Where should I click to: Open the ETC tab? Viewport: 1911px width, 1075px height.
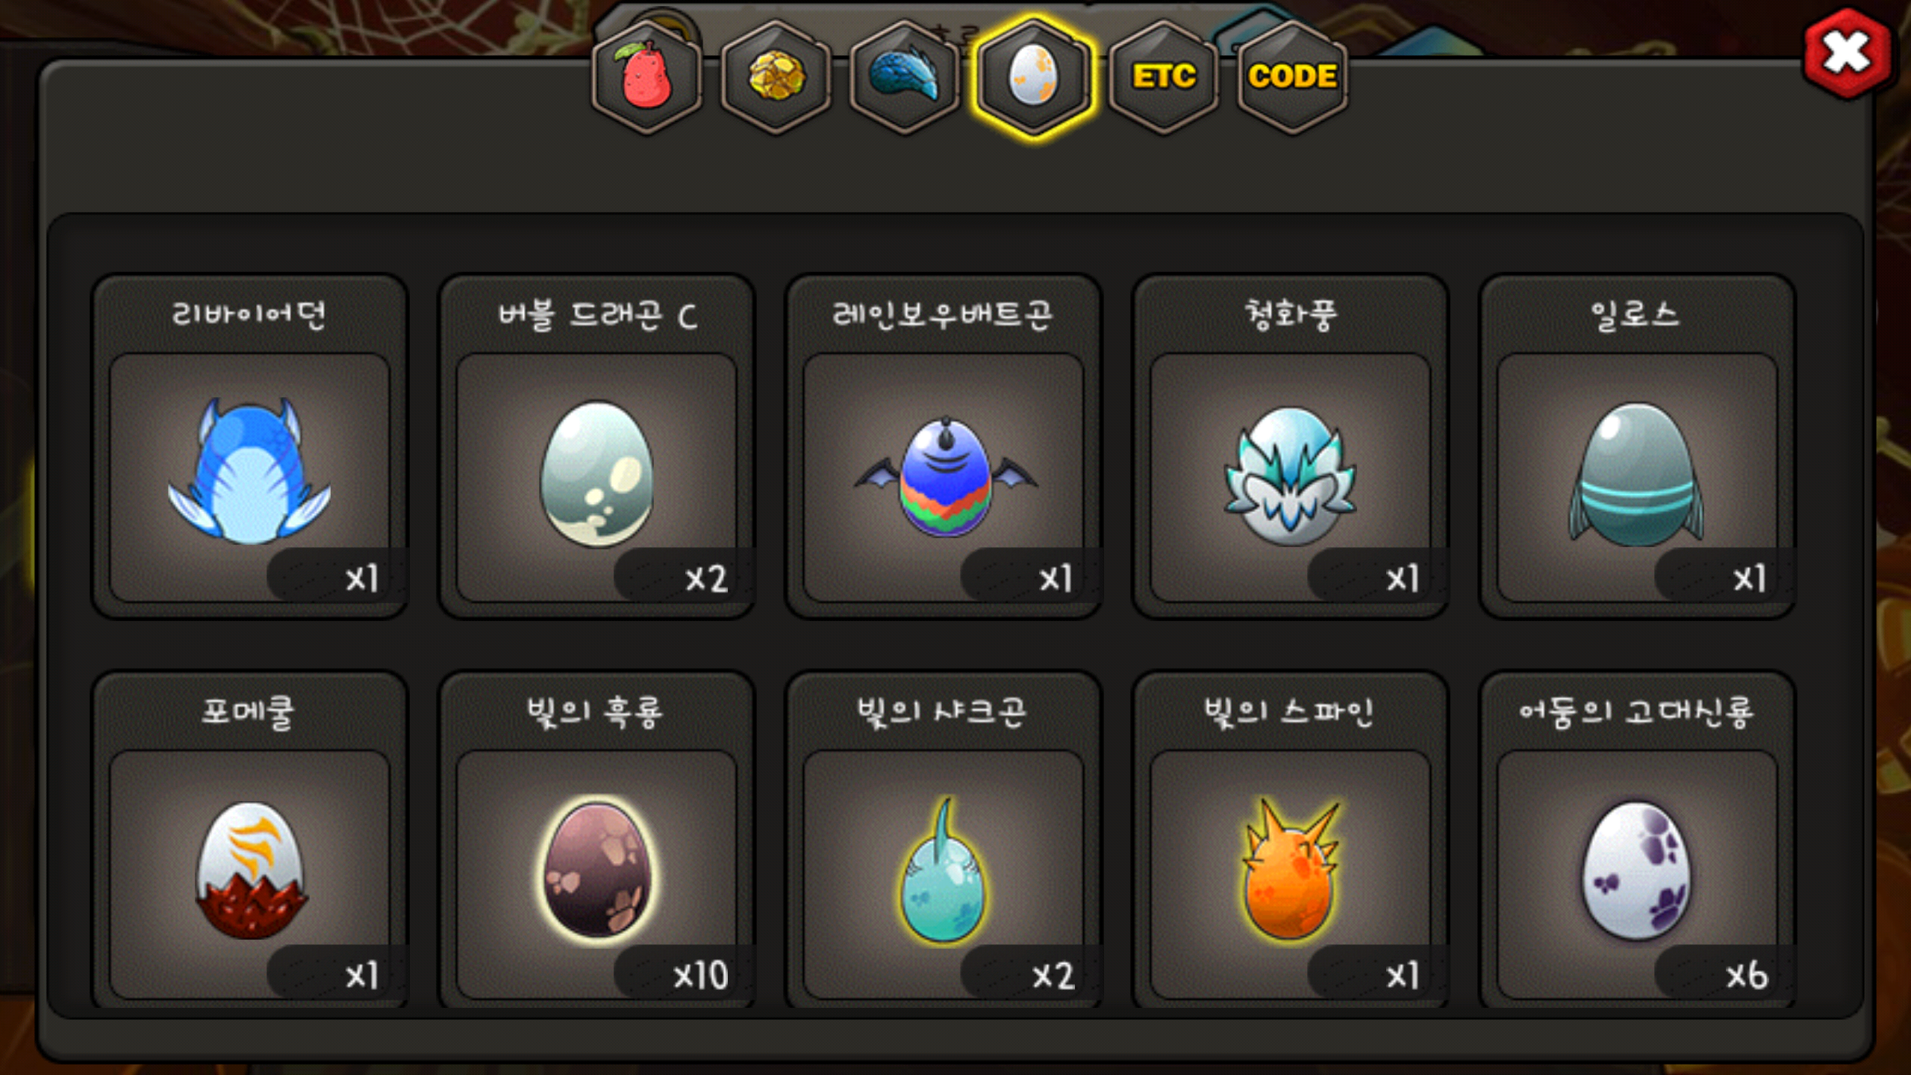[1164, 77]
